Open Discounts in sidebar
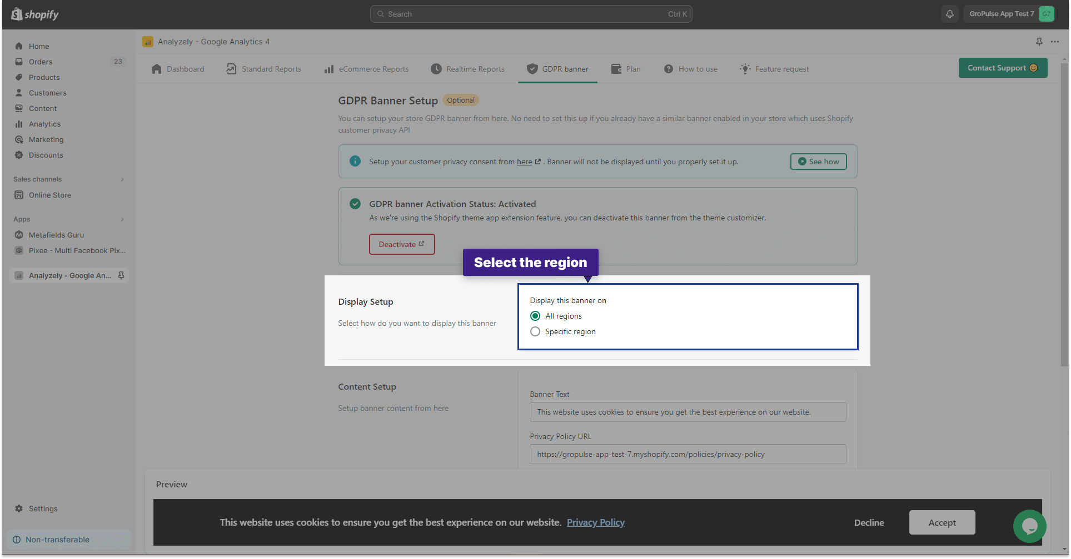Viewport: 1071px width, 559px height. [46, 155]
